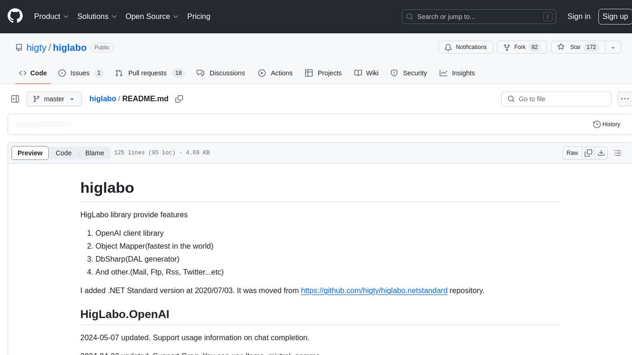View the file History

click(606, 124)
